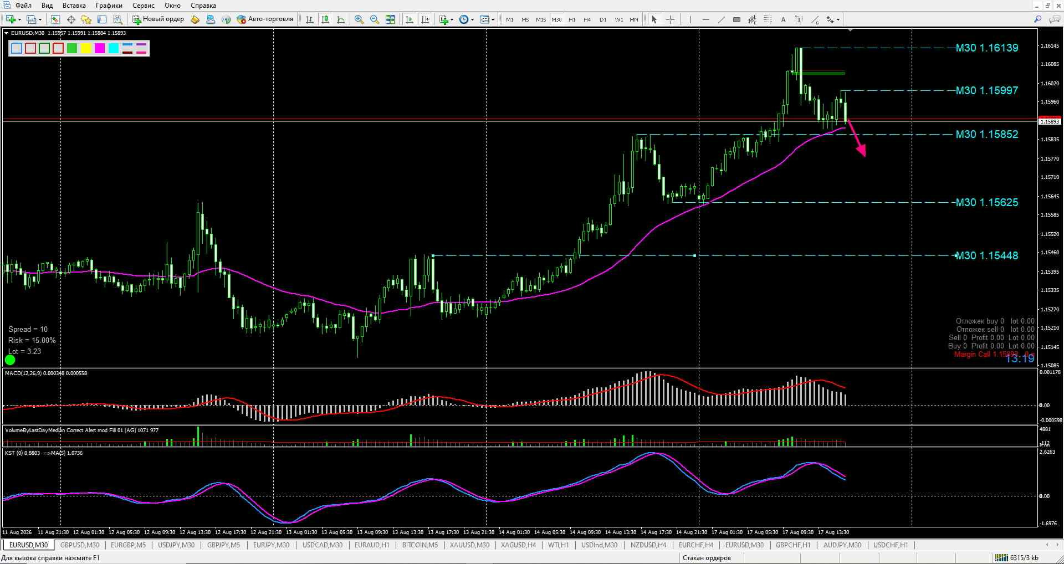Switch chart to bar chart
1064x564 pixels.
310,19
